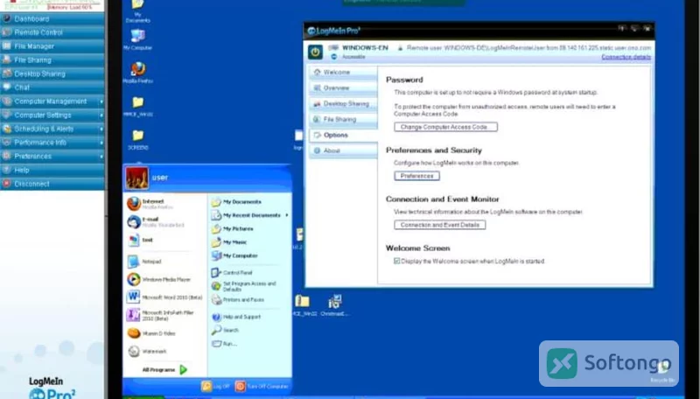Switch to Overview tab in LogMeIn Pro
Image resolution: width=700 pixels, height=399 pixels.
(x=343, y=87)
